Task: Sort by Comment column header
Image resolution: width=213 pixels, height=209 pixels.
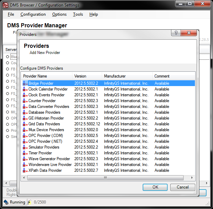Action: click(174, 76)
